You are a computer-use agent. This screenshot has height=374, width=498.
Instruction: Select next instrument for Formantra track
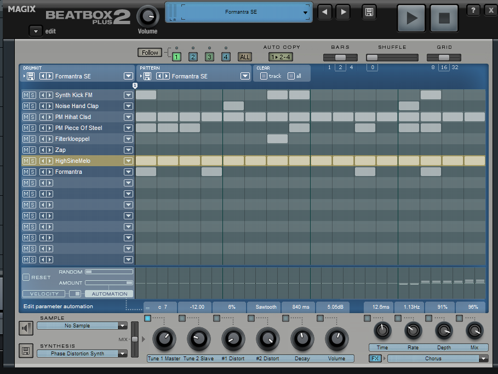point(49,172)
